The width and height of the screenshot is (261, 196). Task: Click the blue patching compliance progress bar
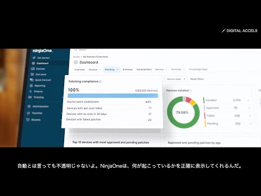point(113,96)
